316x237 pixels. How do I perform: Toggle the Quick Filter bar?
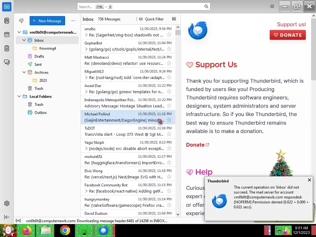click(152, 19)
